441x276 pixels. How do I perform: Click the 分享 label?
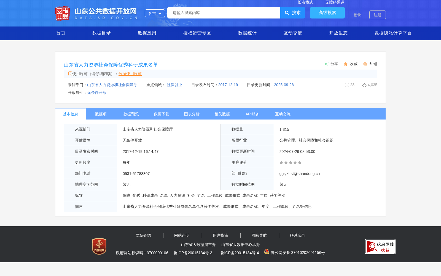tap(334, 64)
